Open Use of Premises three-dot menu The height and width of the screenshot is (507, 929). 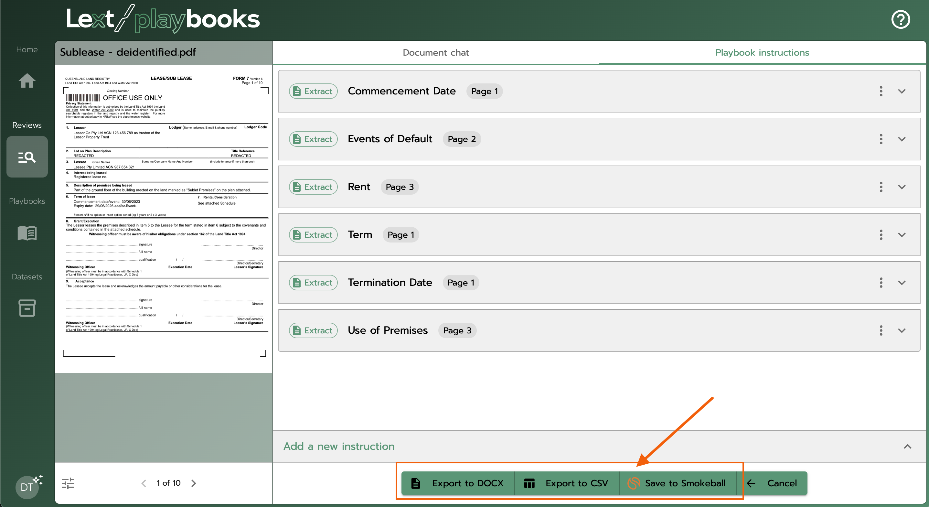coord(881,330)
